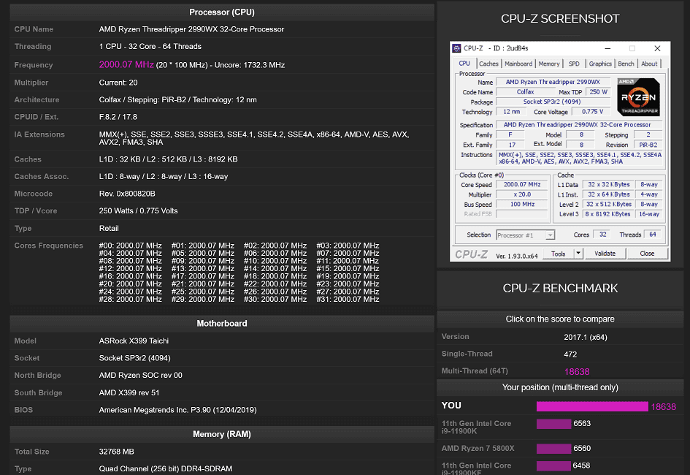Click the Code Name Colfax field

coord(525,92)
